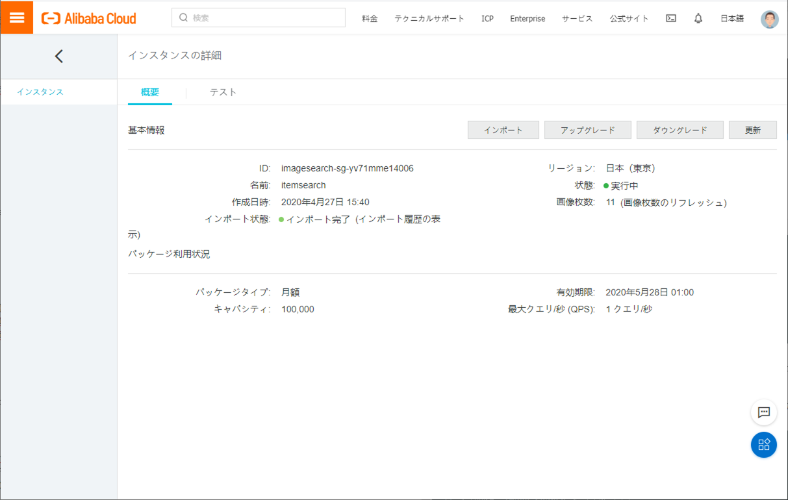This screenshot has height=500, width=788.
Task: Click the capacity value 100,000
Action: pyautogui.click(x=298, y=309)
